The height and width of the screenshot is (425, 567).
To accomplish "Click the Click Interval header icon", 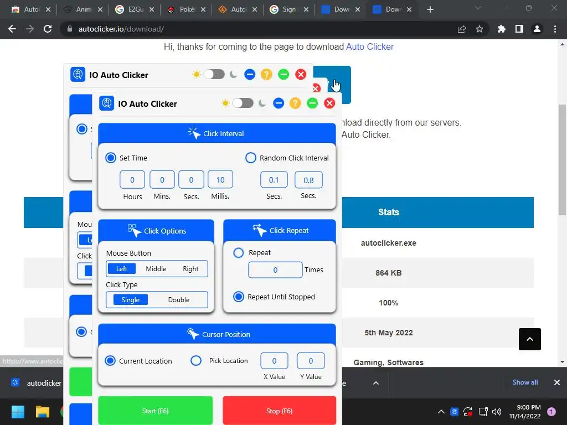I will [x=194, y=133].
